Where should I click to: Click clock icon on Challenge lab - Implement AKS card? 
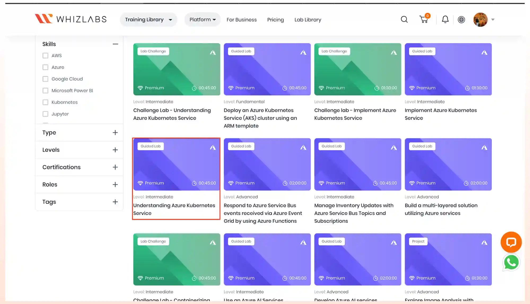pos(377,88)
